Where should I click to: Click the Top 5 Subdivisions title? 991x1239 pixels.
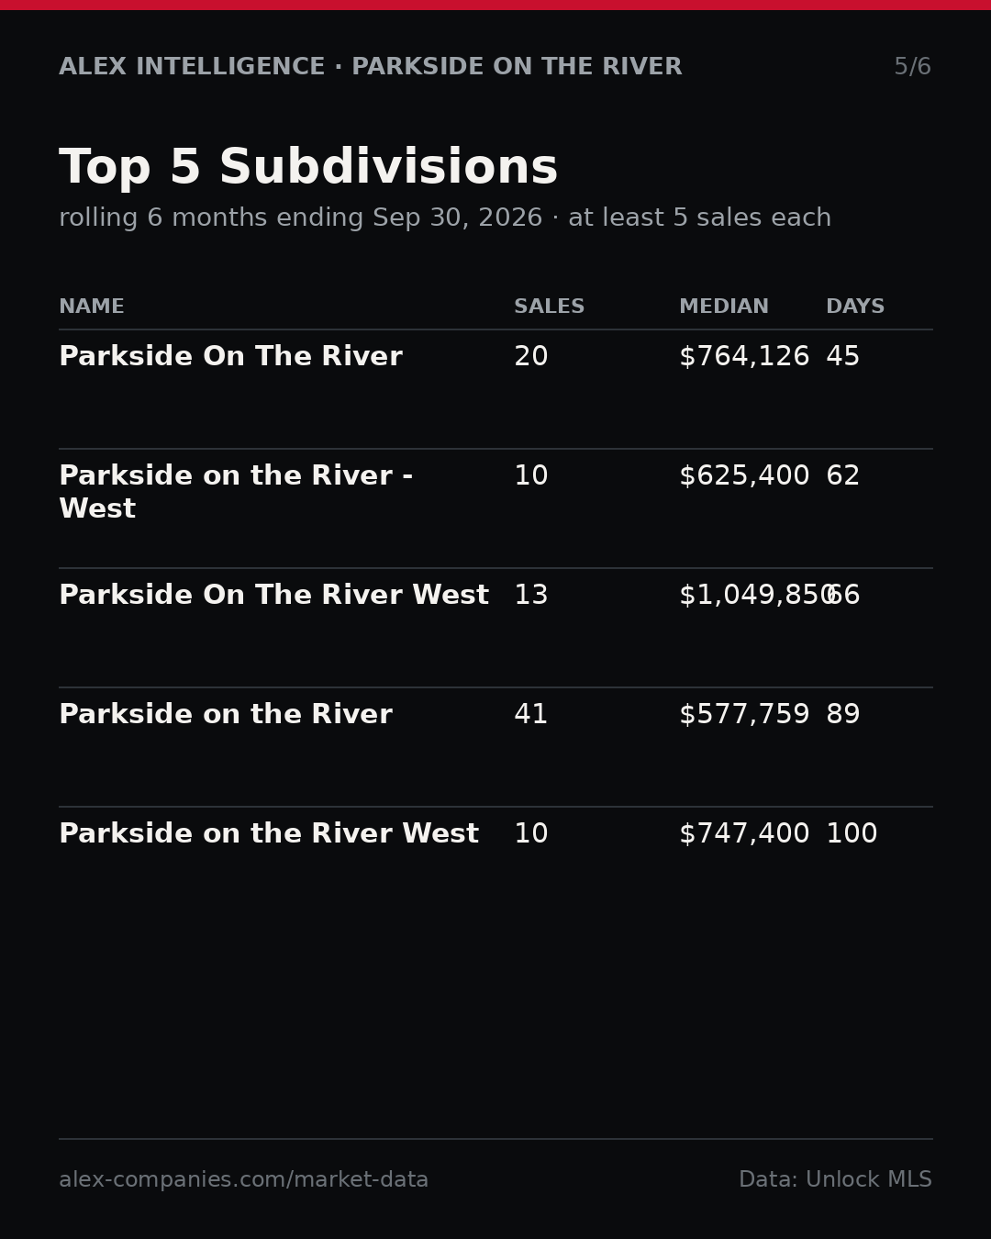[308, 169]
